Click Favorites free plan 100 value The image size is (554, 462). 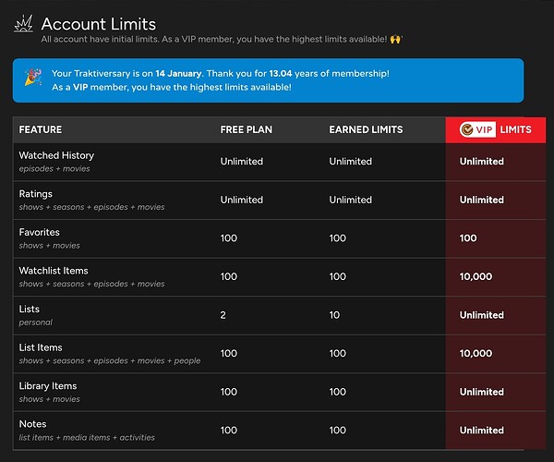pyautogui.click(x=229, y=238)
